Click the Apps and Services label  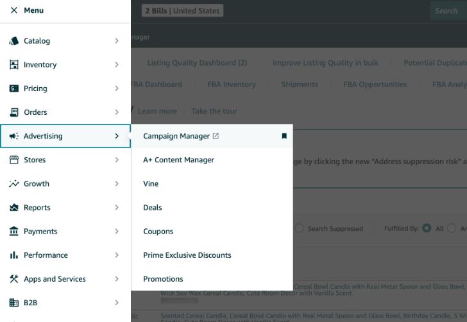point(55,279)
